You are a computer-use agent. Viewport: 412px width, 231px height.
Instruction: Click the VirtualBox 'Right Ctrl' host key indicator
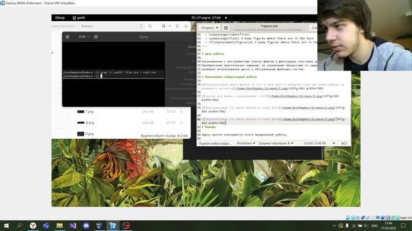406,218
